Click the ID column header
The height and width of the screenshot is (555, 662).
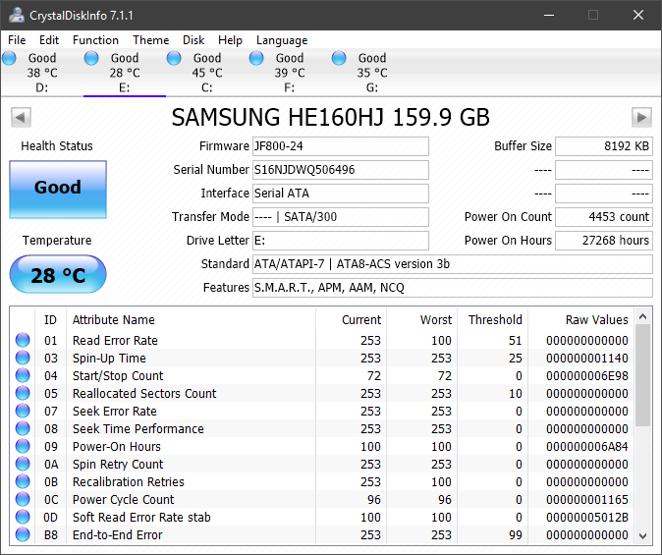point(50,319)
